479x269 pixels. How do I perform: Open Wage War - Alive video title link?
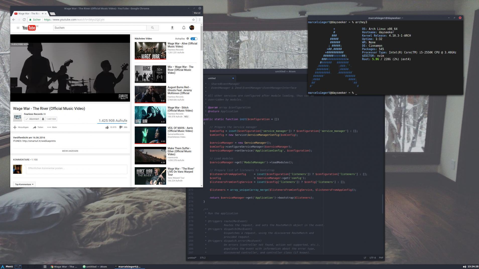point(182,45)
